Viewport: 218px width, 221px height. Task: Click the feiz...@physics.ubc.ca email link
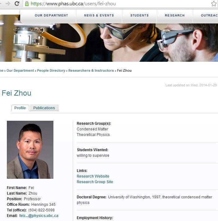39,216
